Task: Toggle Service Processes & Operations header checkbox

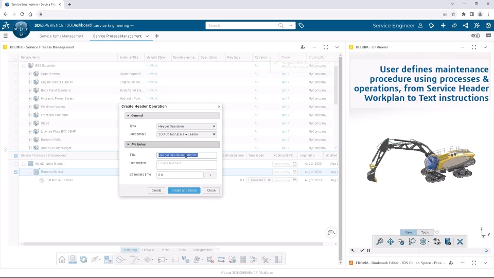Action: click(16, 155)
